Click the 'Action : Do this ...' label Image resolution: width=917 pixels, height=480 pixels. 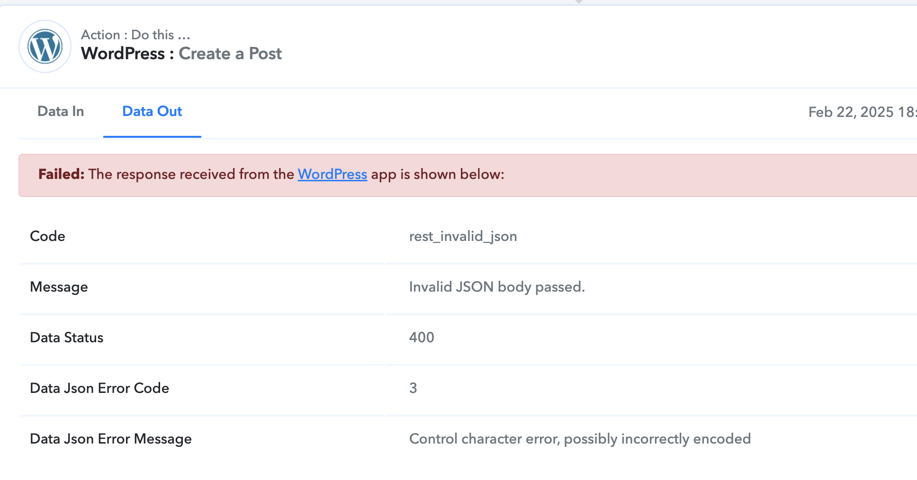tap(135, 35)
